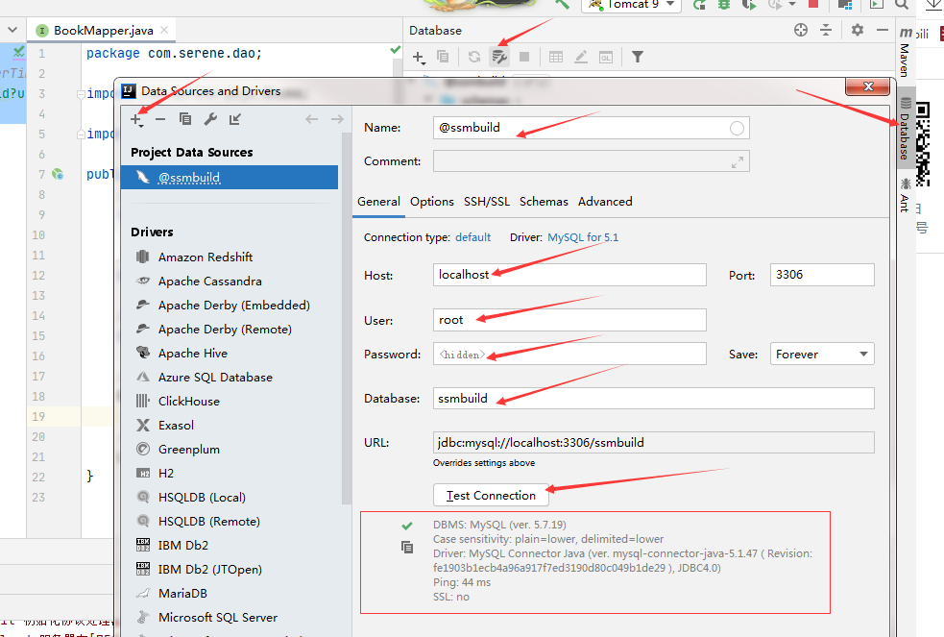The height and width of the screenshot is (637, 944).
Task: Open Database panel gear settings
Action: click(x=858, y=30)
